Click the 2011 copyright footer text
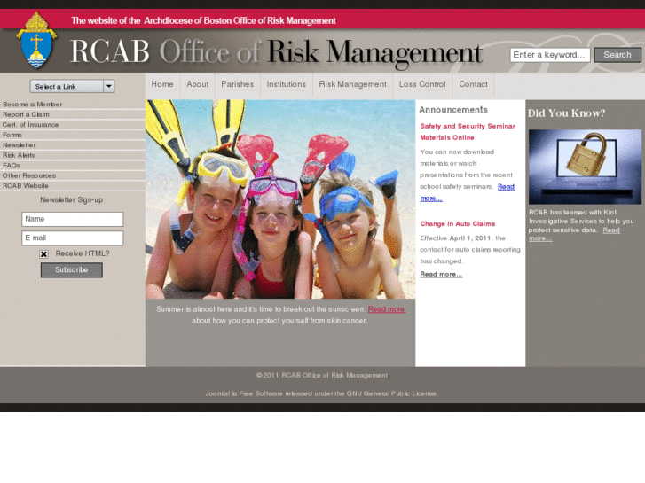 [322, 375]
